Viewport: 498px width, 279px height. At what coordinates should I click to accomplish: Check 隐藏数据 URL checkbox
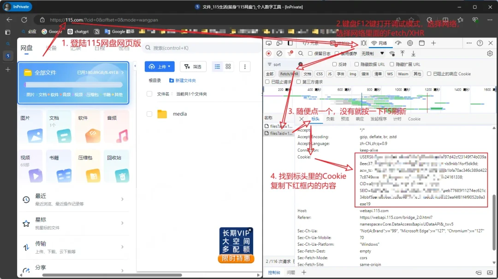[x=356, y=64]
